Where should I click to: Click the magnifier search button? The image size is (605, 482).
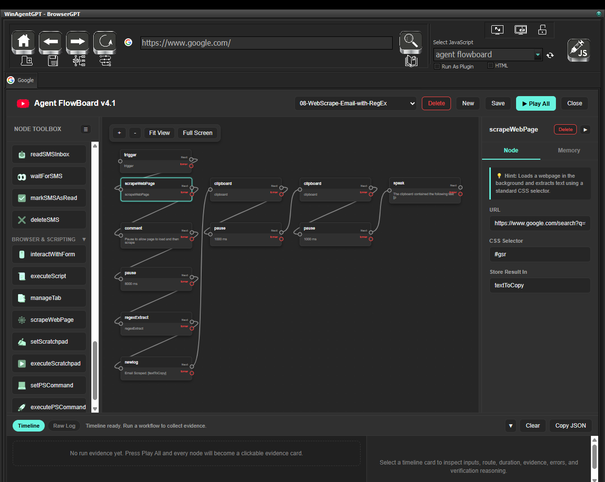(411, 42)
